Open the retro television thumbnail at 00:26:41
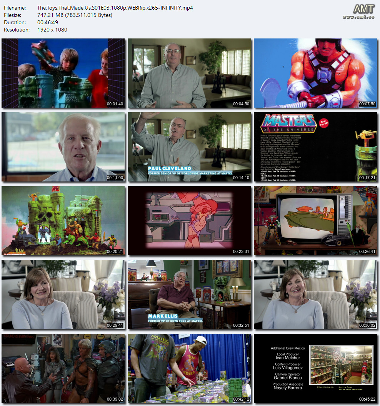 [315, 221]
